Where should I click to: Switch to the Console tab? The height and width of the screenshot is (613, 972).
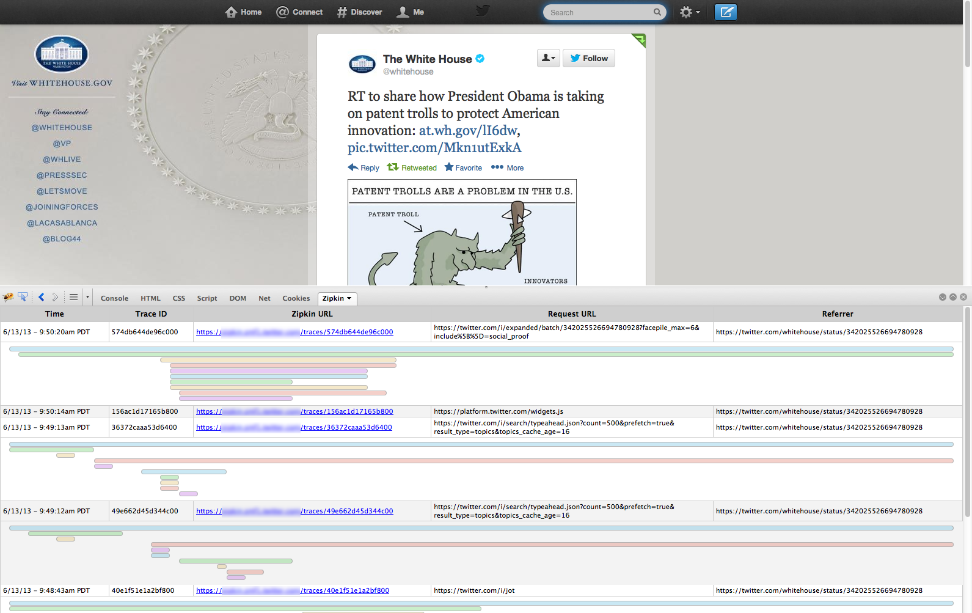click(114, 298)
